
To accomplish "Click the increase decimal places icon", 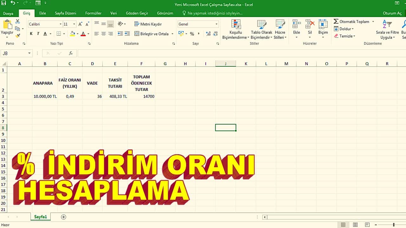I will click(208, 34).
